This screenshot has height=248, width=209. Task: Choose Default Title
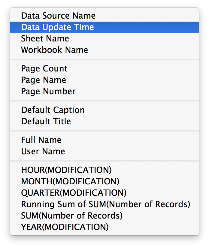tap(46, 121)
